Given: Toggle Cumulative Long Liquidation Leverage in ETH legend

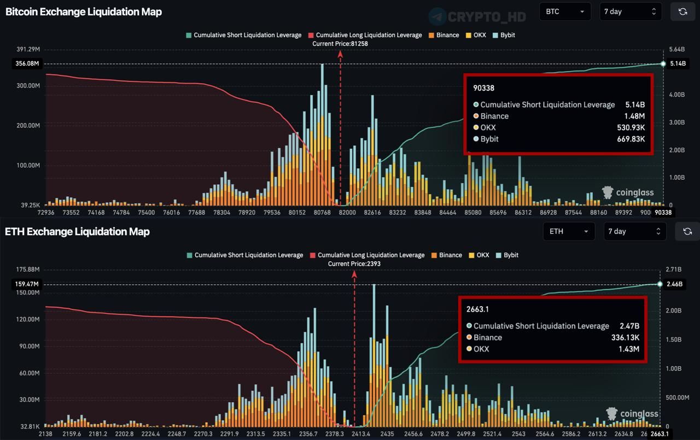Looking at the screenshot, I should click(x=367, y=255).
